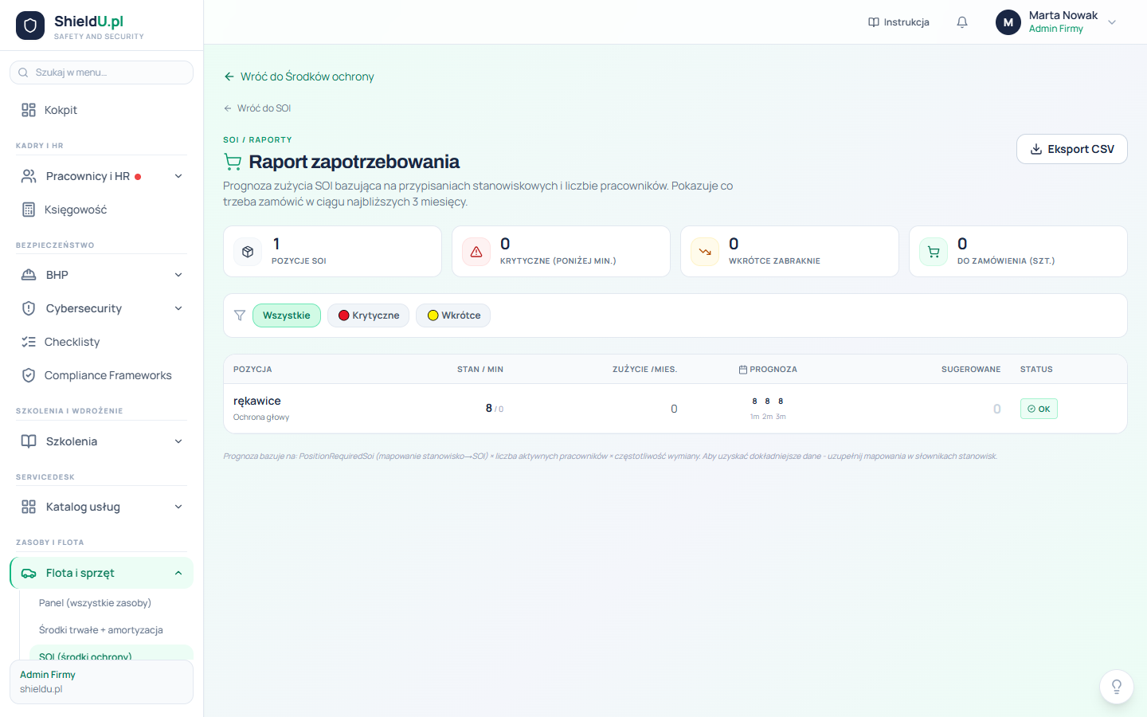Expand the Szkolenia menu

(101, 441)
